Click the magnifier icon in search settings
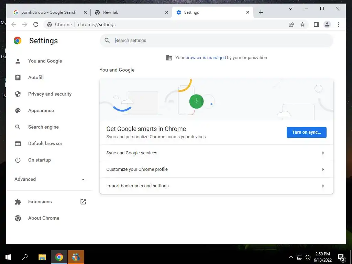Viewport: 352px width, 264px height. tap(107, 41)
